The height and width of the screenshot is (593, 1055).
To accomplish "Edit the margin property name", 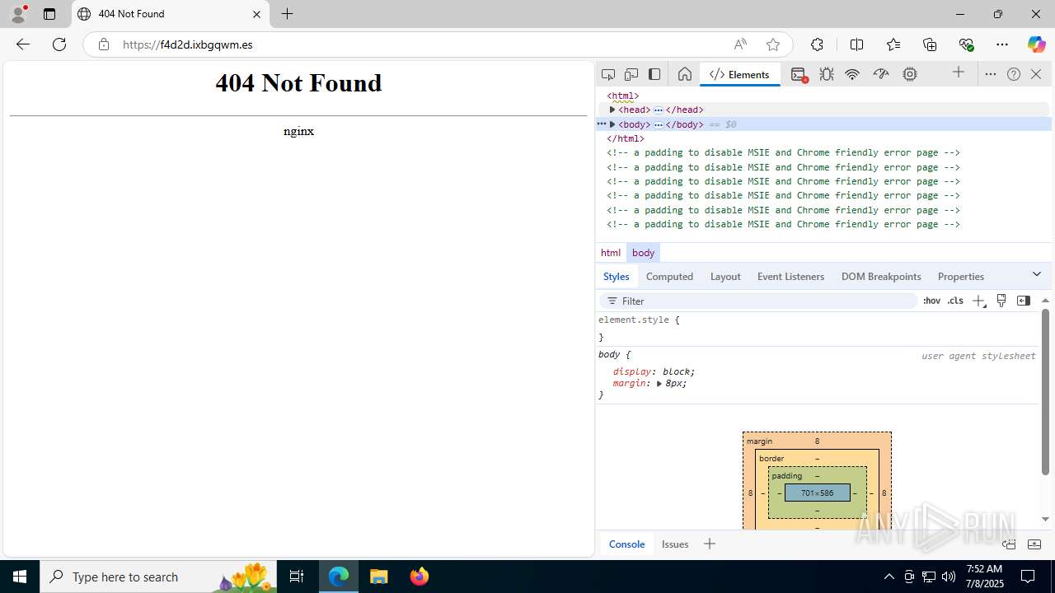I will point(630,383).
